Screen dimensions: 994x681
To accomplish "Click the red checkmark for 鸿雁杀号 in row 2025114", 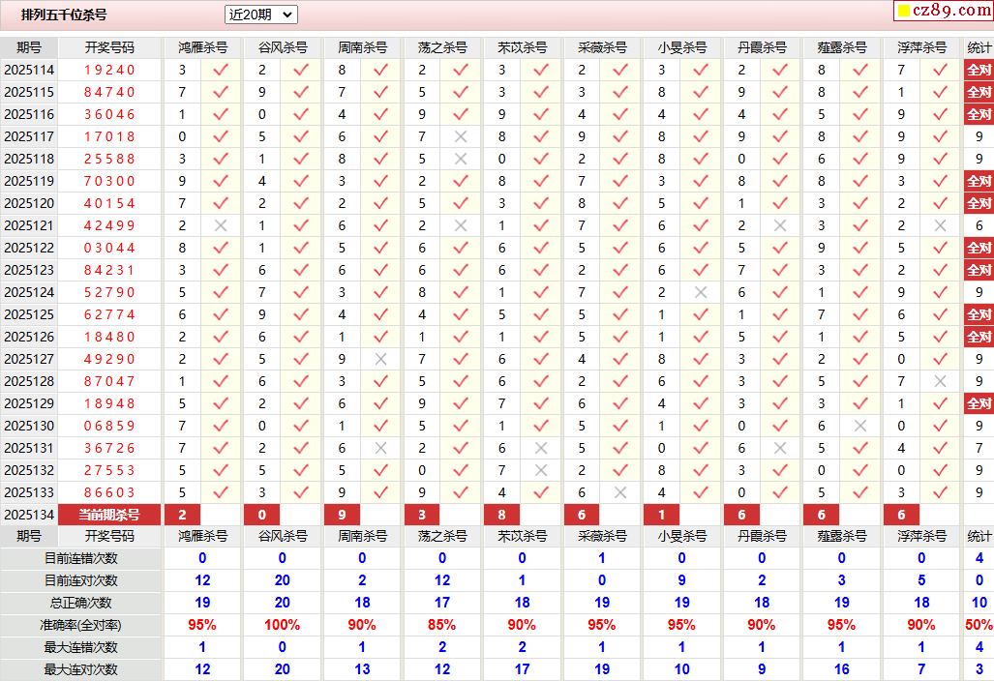I will tap(221, 70).
